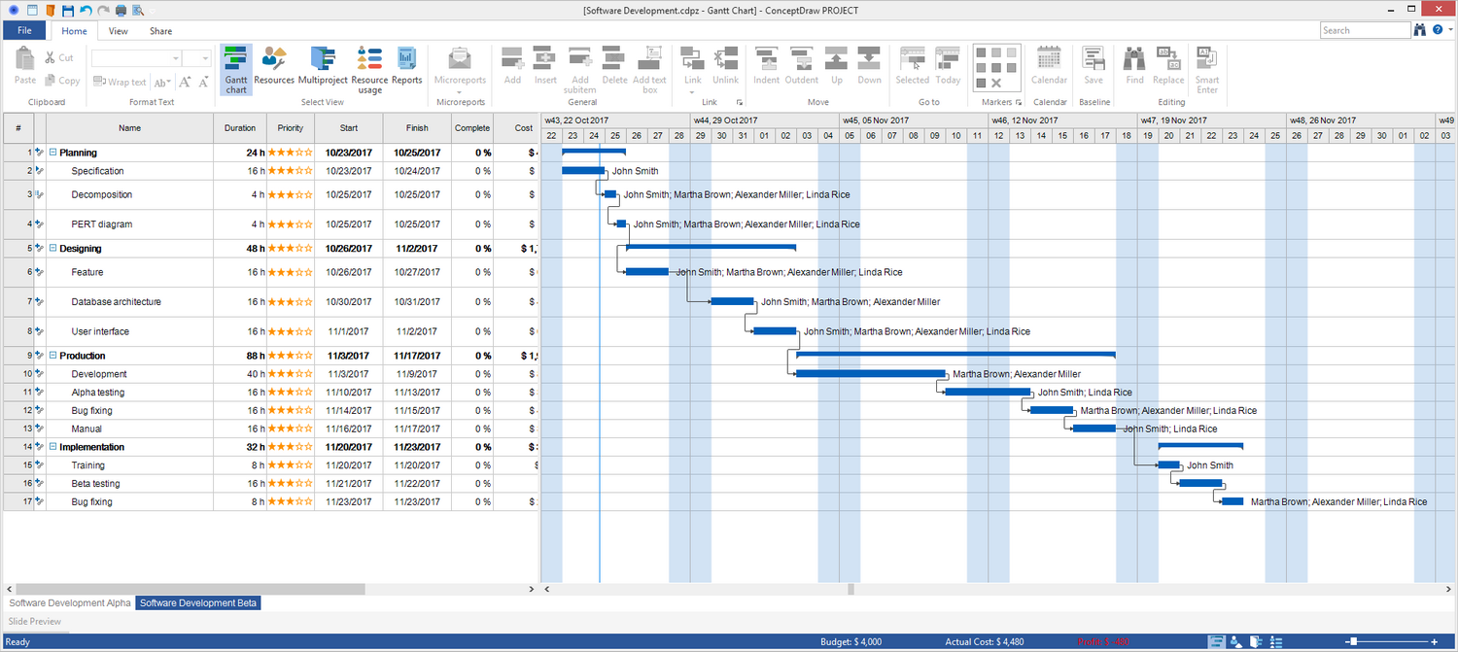Open the font size dropdown

click(205, 58)
